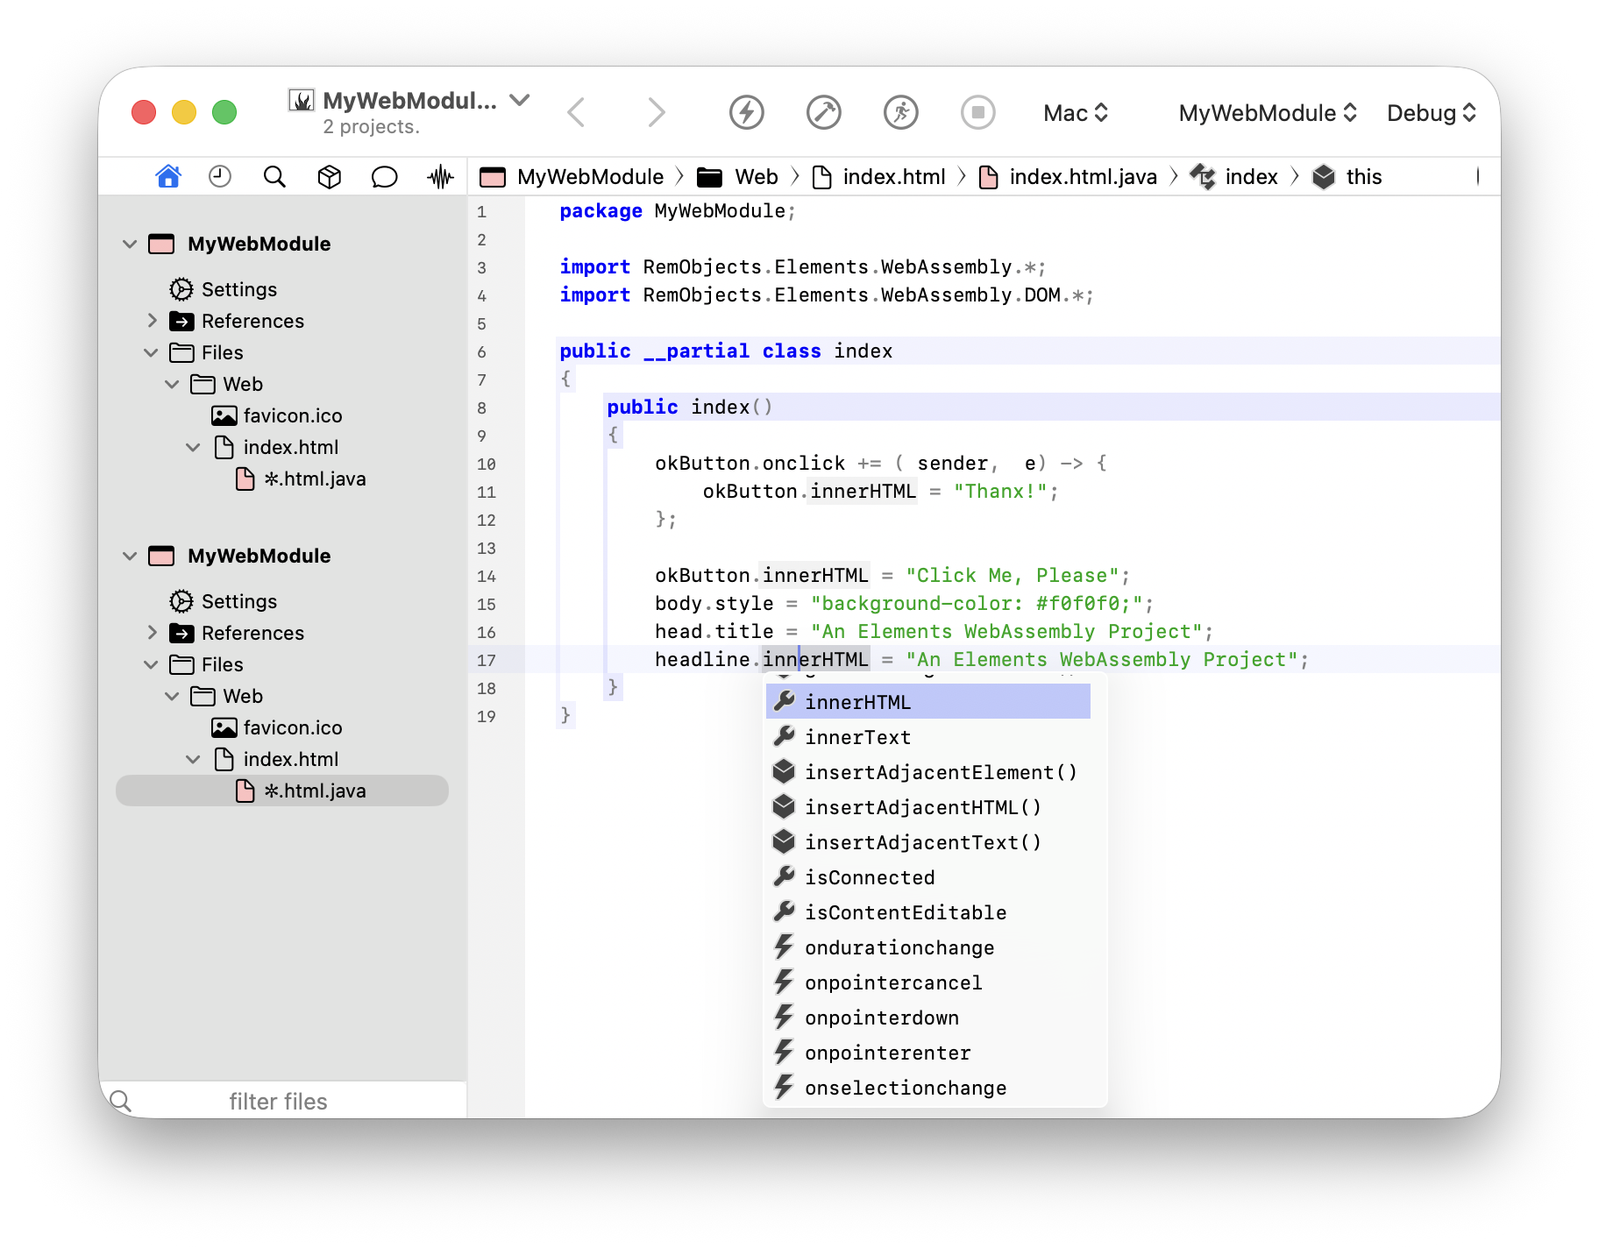The image size is (1599, 1248).
Task: Open the messages speech bubble sidebar icon
Action: (x=384, y=177)
